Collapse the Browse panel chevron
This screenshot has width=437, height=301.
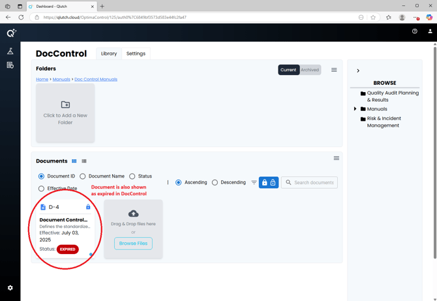click(358, 71)
